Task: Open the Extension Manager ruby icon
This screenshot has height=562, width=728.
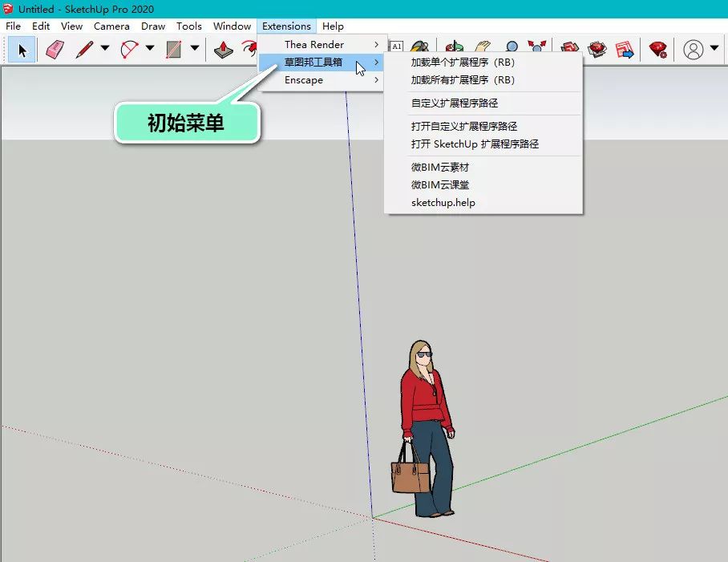Action: [x=658, y=49]
